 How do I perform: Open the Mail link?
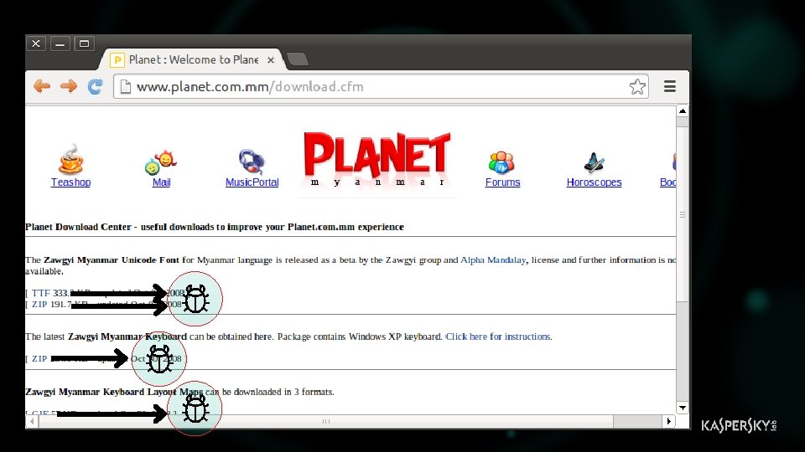pos(161,182)
